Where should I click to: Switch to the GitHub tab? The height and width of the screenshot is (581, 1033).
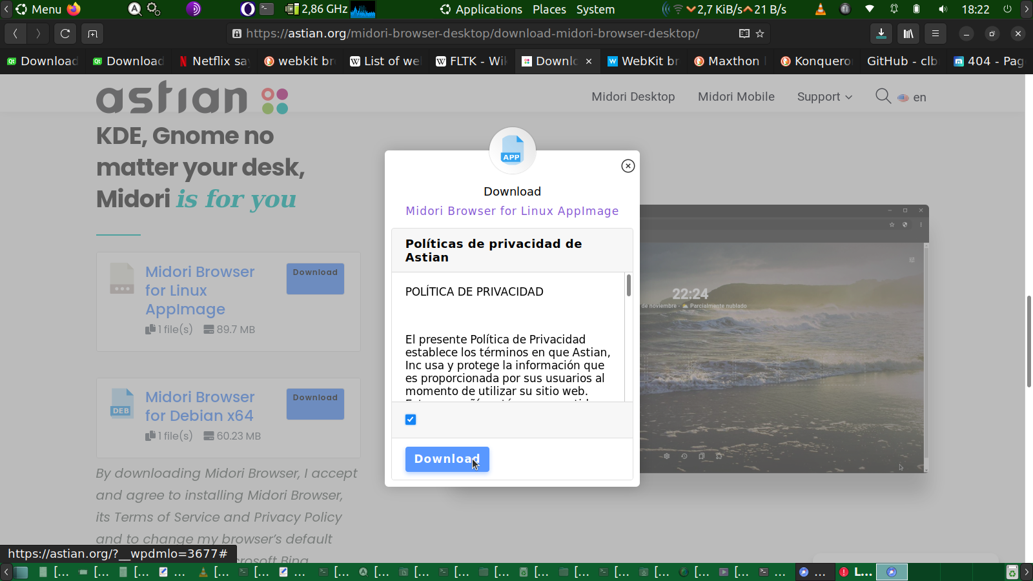click(x=901, y=61)
